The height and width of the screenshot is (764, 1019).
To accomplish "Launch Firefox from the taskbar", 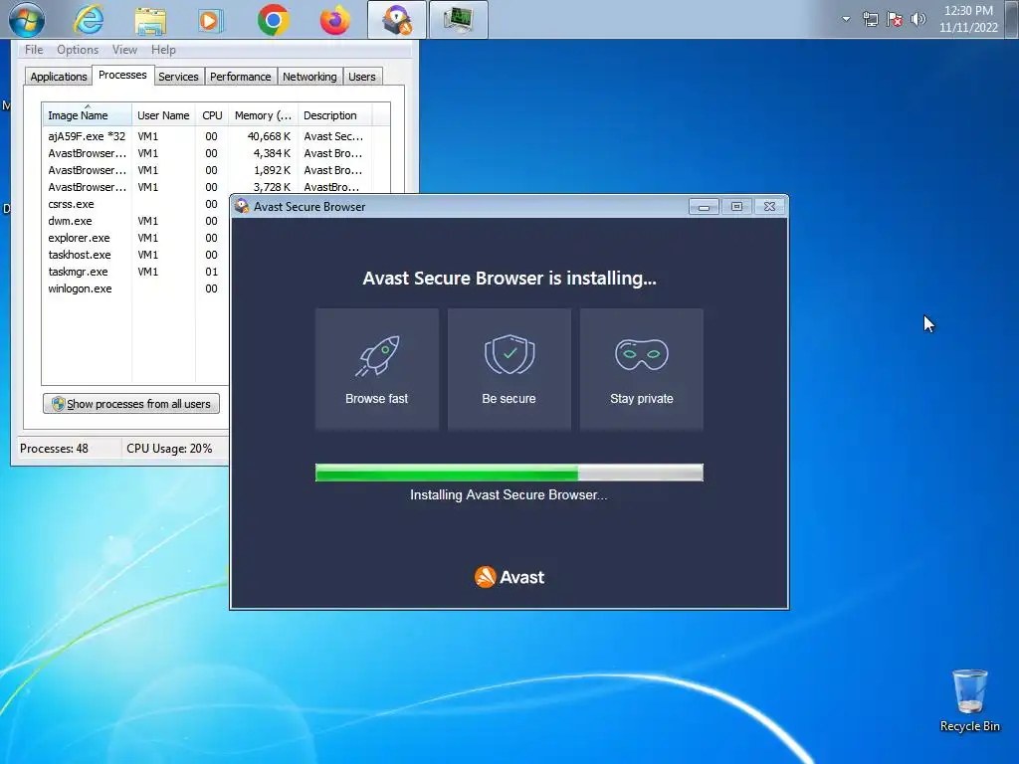I will [334, 20].
